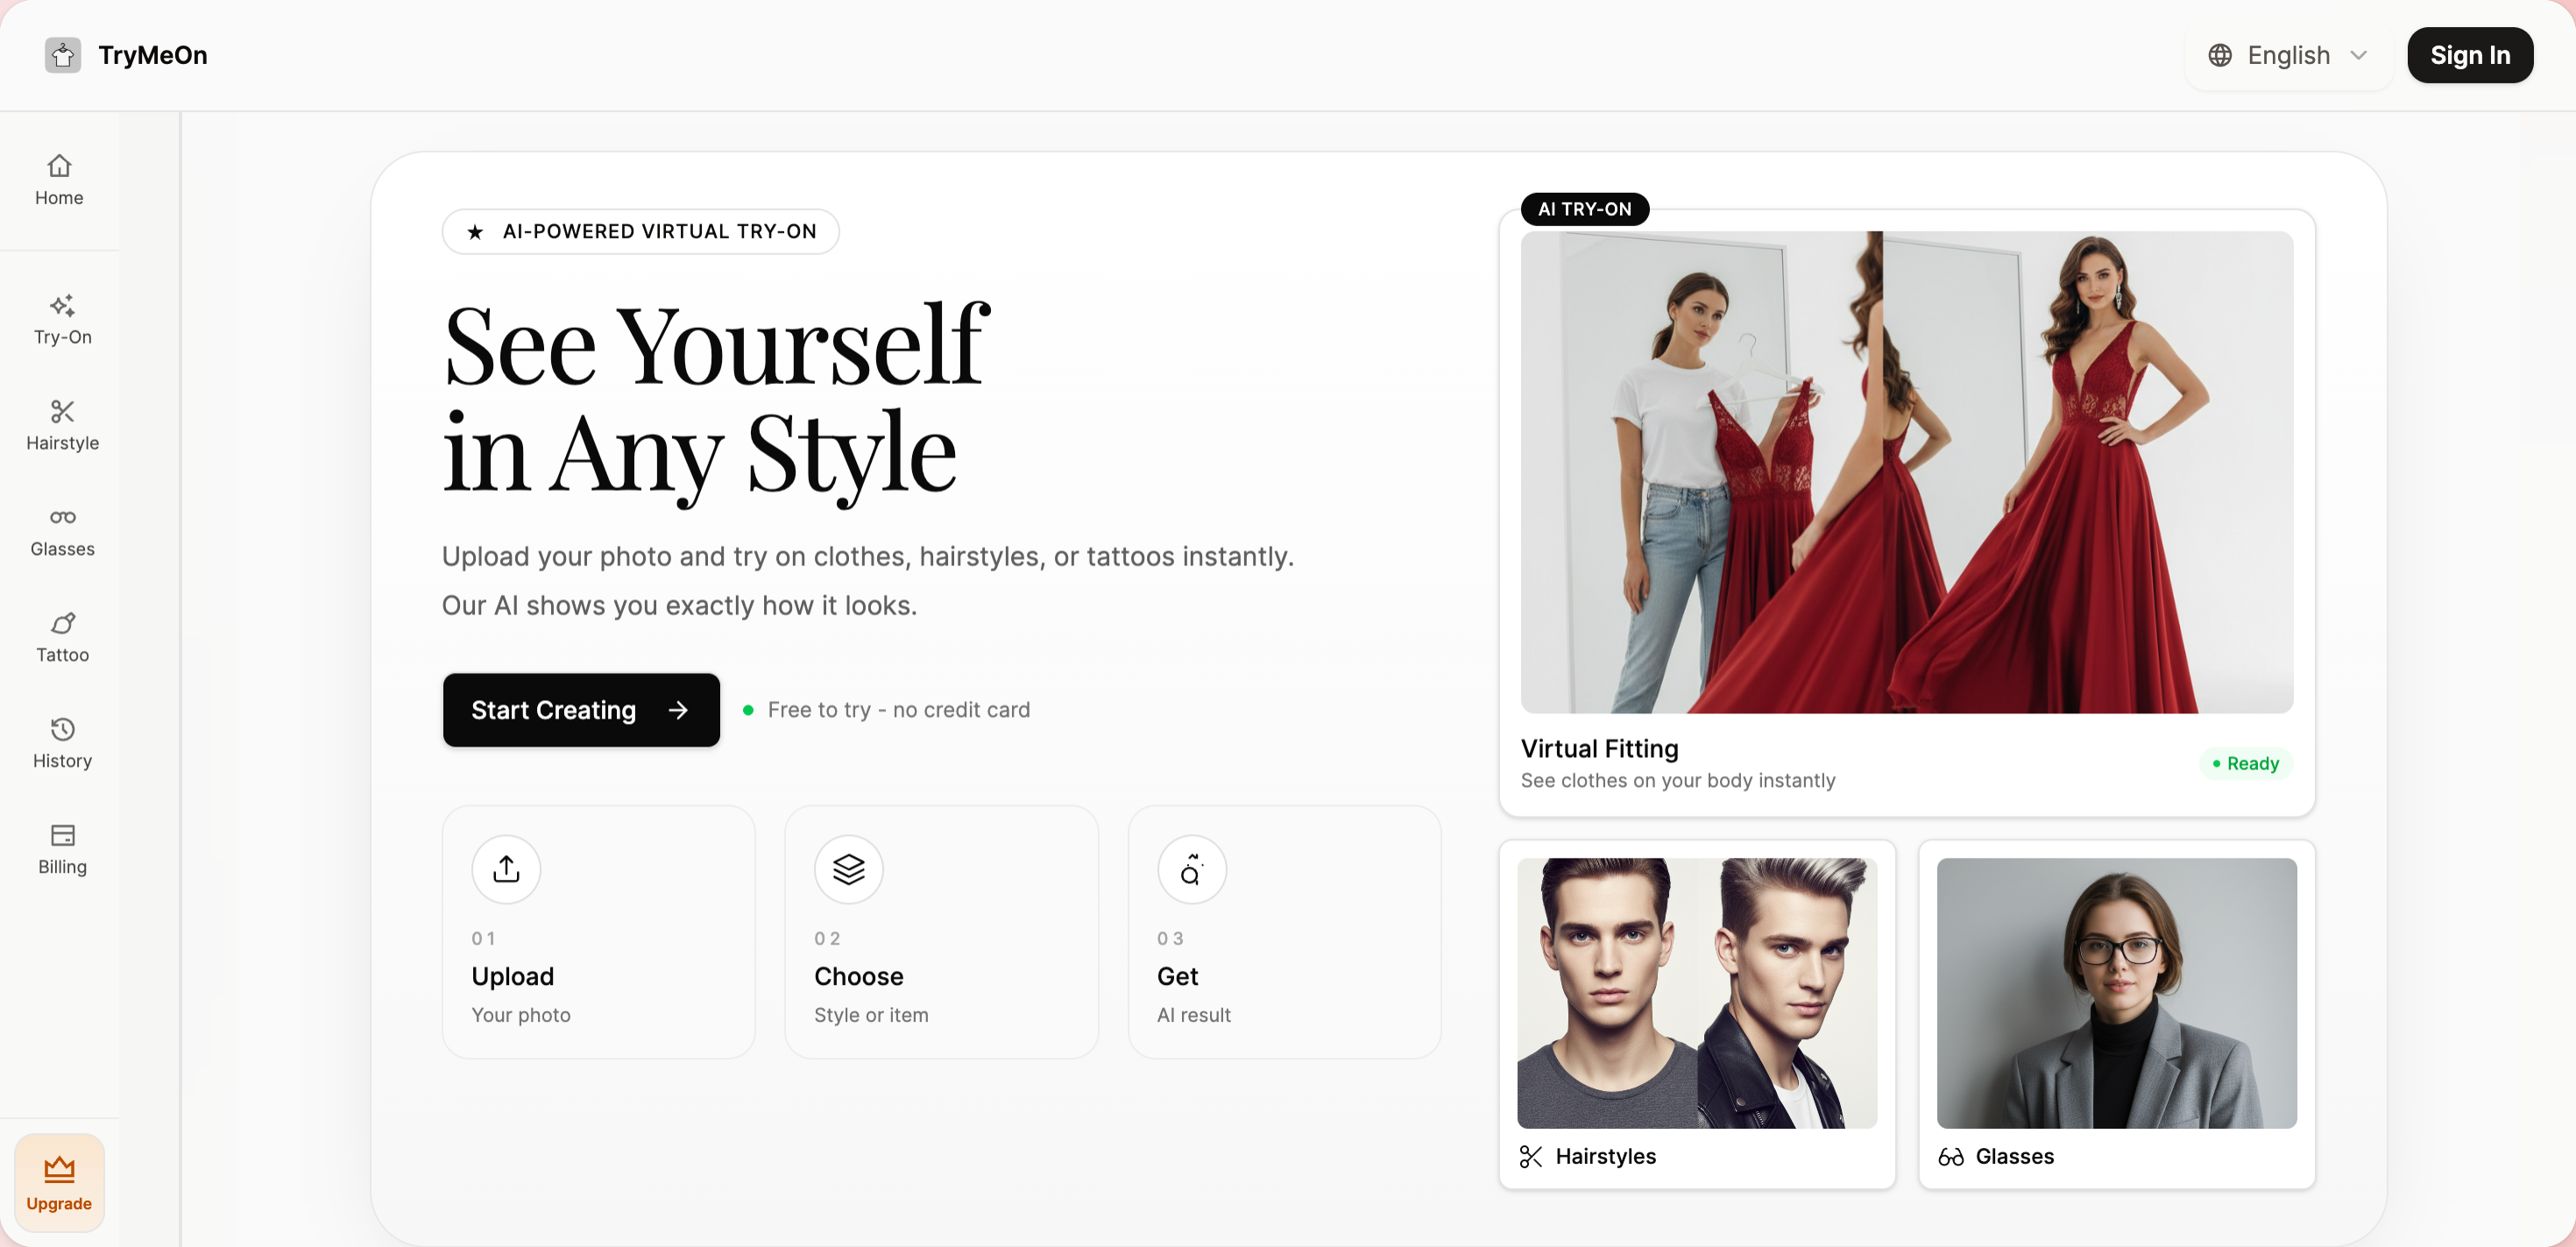
Task: Click the layers icon in step 02 Choose
Action: coord(848,869)
